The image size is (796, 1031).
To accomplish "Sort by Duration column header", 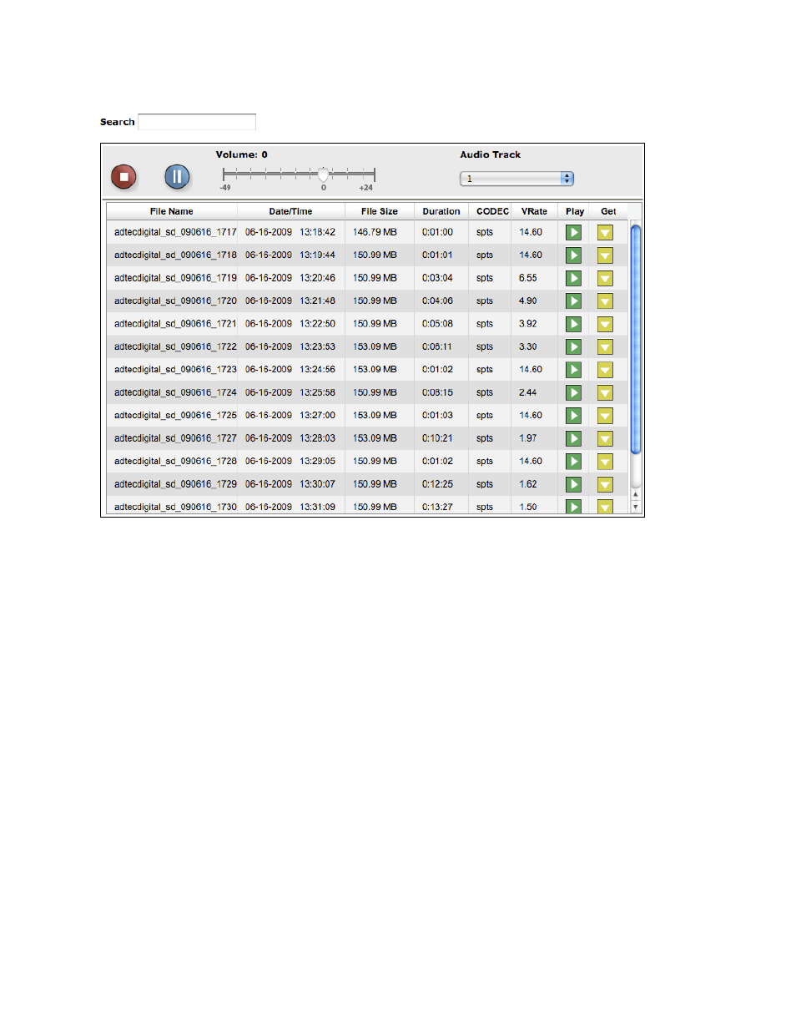I will [x=441, y=212].
